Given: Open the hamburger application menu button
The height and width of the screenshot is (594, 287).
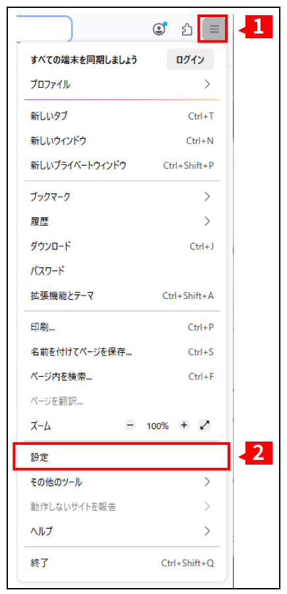Looking at the screenshot, I should click(214, 29).
